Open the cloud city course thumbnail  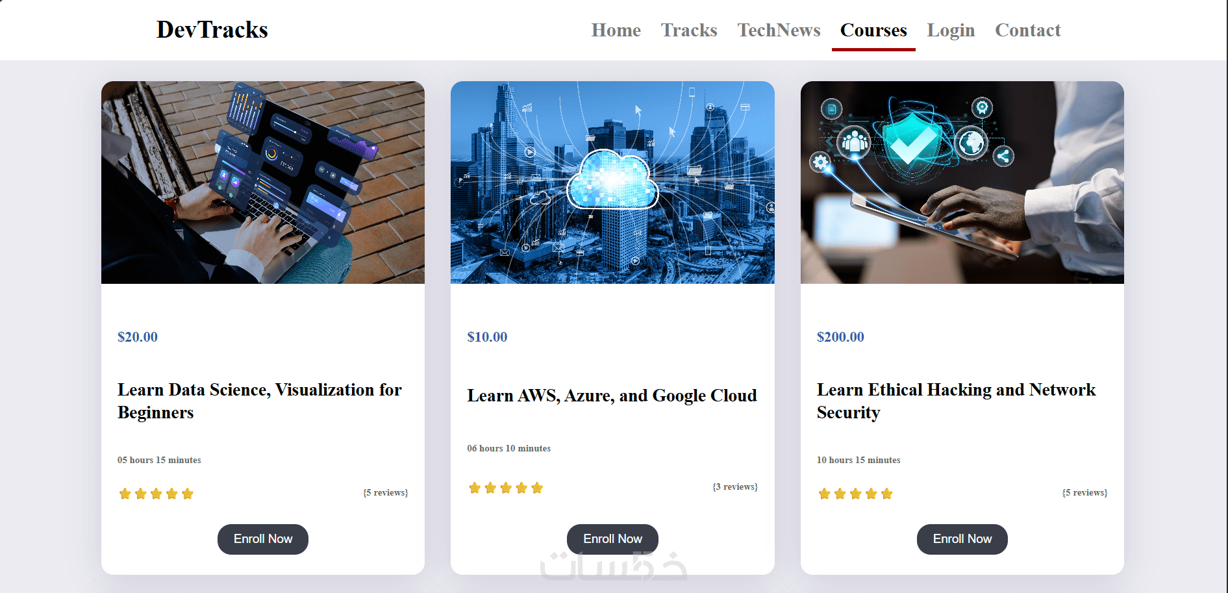(612, 183)
